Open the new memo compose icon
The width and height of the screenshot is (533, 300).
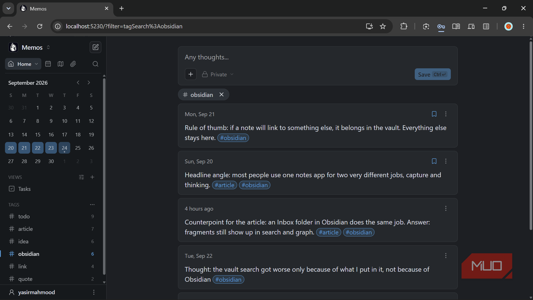95,47
